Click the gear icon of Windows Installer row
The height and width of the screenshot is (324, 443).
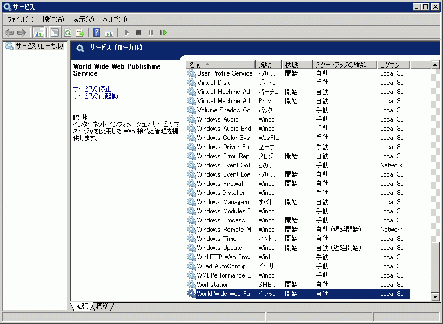click(x=192, y=193)
